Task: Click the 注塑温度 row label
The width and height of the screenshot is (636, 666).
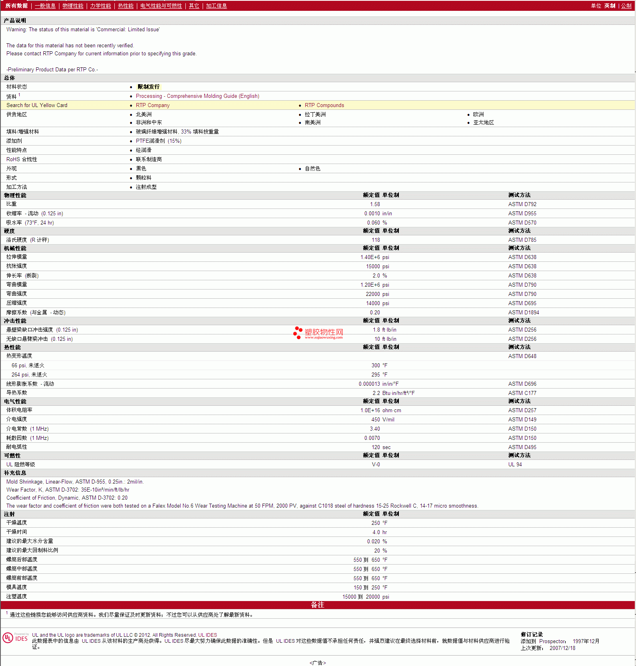Action: coord(16,596)
